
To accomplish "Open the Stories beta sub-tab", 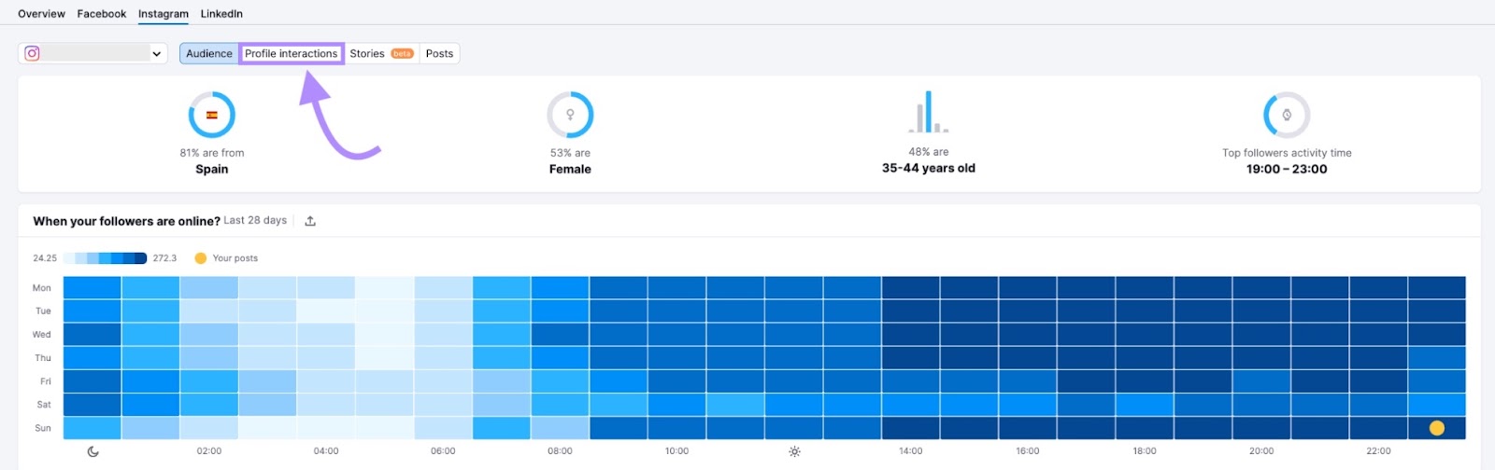I will pos(381,53).
